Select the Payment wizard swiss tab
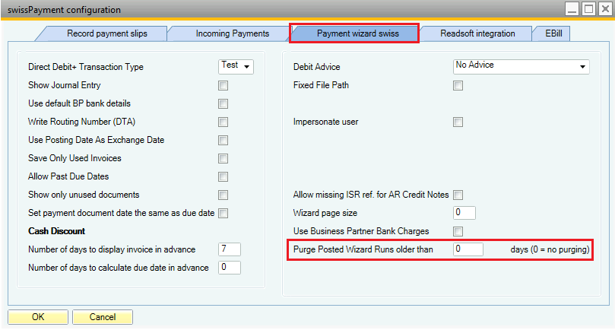615x330 pixels. [x=358, y=33]
